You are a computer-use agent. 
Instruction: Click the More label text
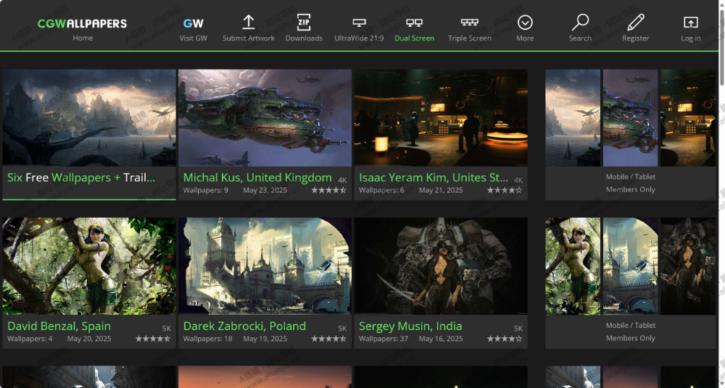coord(525,38)
